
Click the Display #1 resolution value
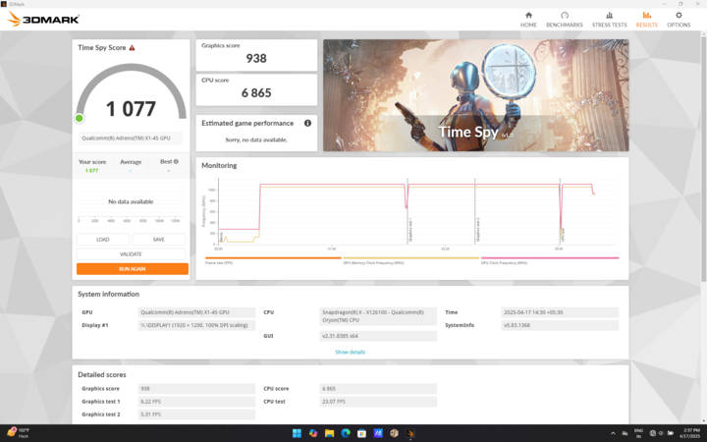point(196,325)
